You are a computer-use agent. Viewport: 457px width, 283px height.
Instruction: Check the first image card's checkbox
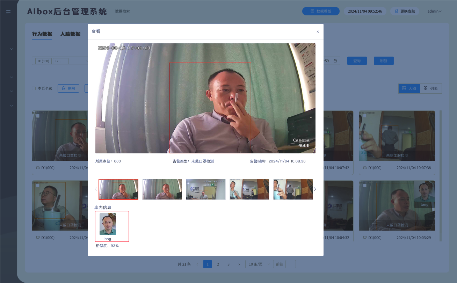coord(37,116)
